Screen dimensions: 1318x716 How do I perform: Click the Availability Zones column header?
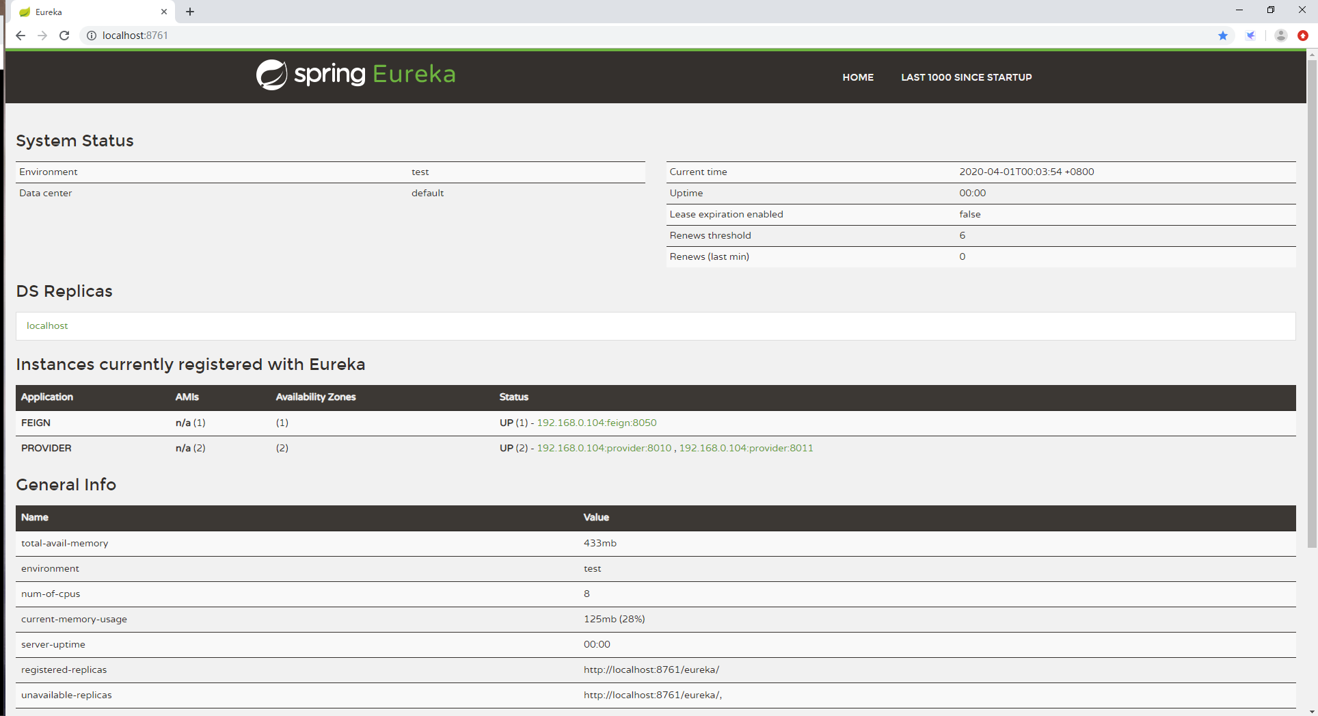(x=316, y=397)
